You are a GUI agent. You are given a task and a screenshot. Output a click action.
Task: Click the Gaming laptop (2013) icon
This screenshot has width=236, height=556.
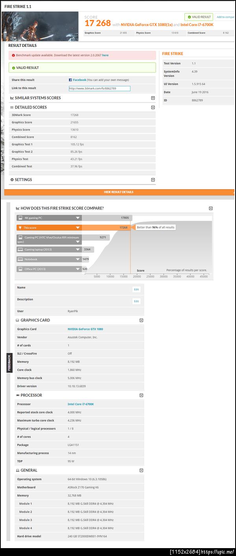20,250
